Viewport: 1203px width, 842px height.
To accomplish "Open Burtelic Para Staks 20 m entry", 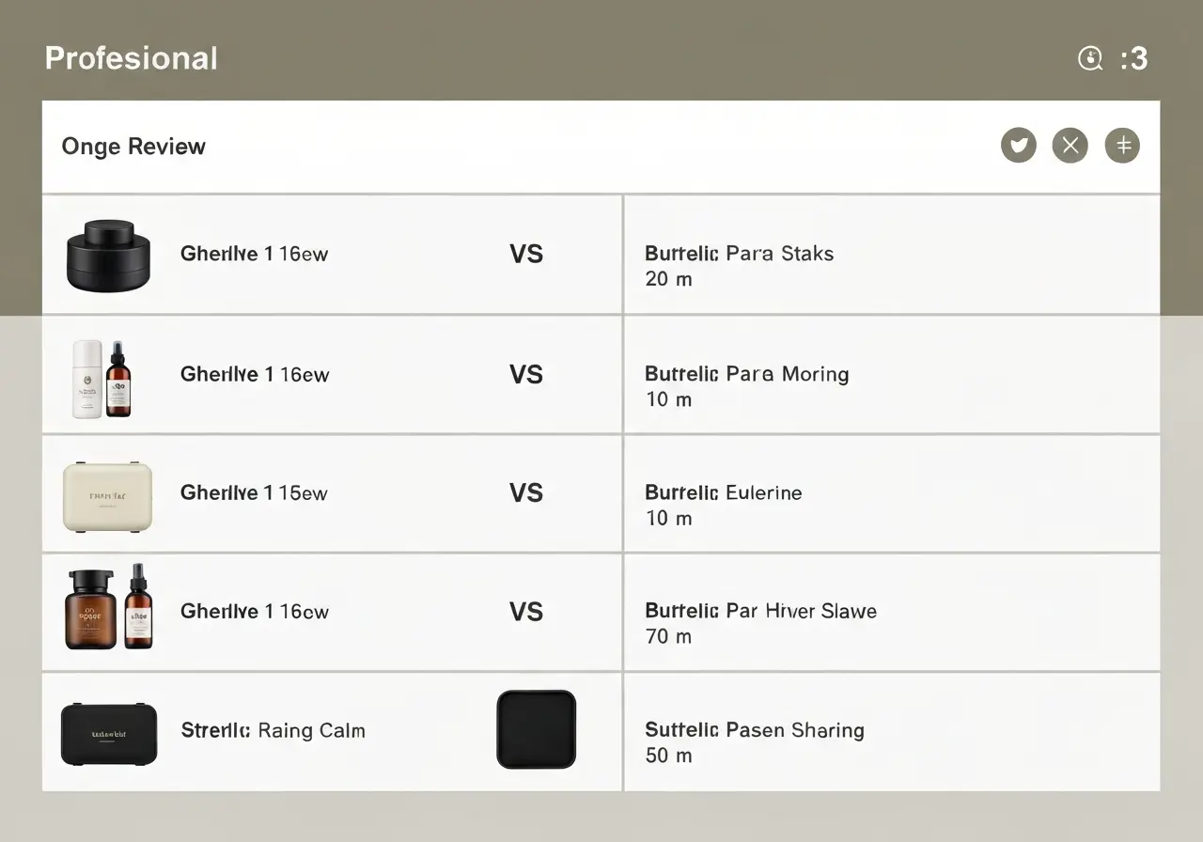I will click(x=891, y=255).
